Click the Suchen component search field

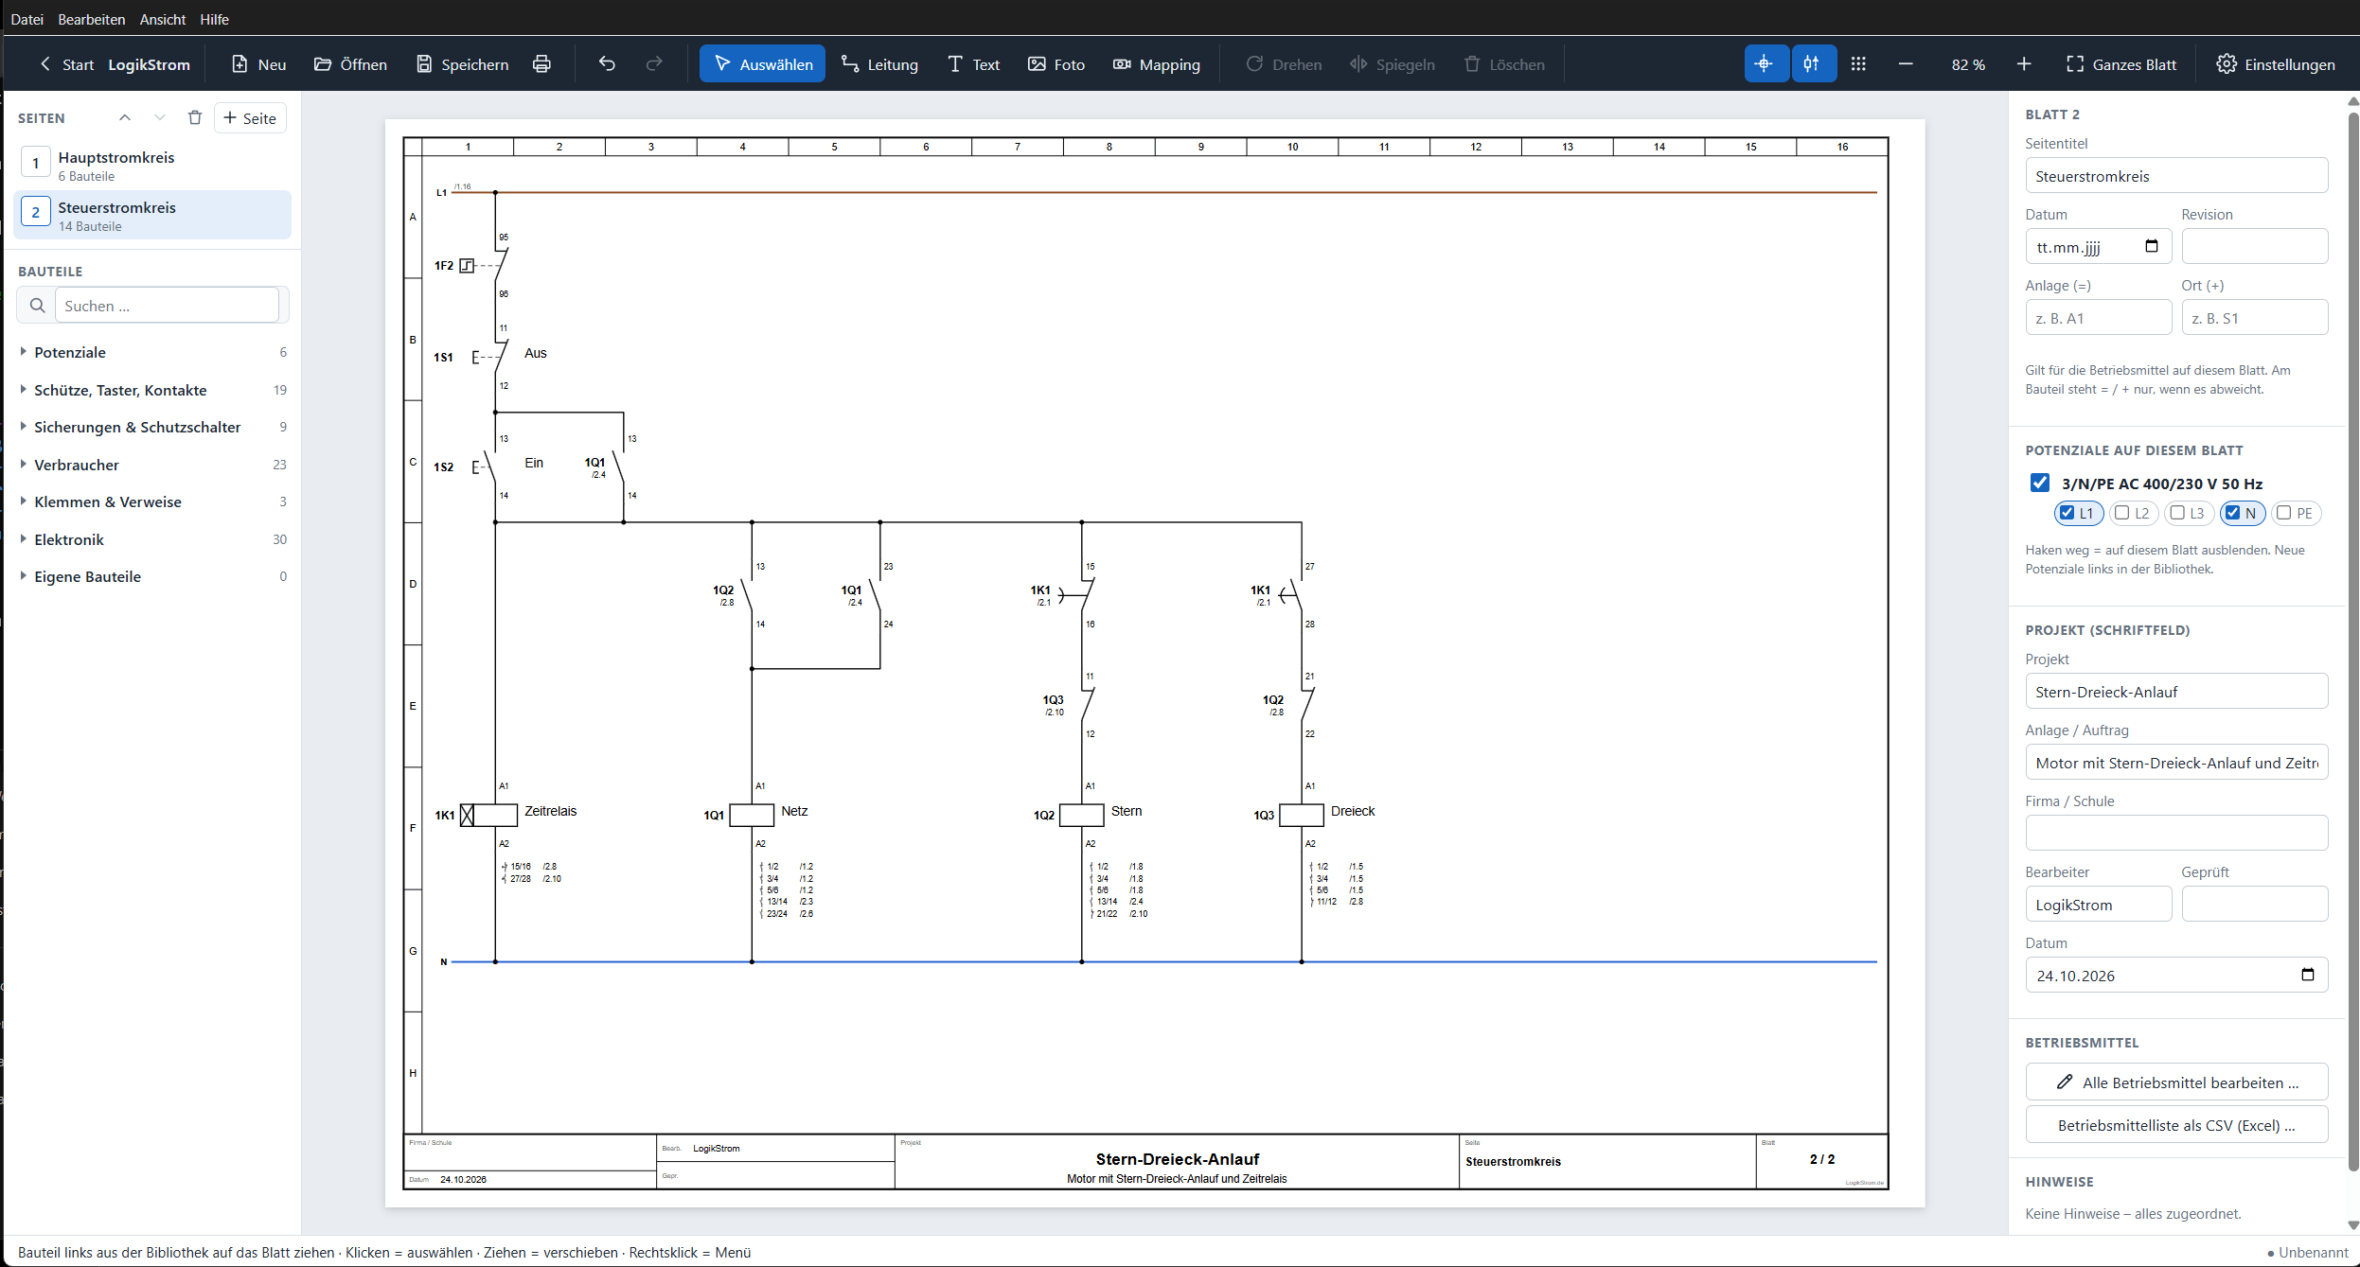(167, 306)
